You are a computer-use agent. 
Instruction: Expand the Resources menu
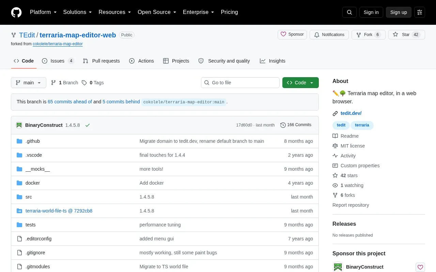pyautogui.click(x=115, y=12)
